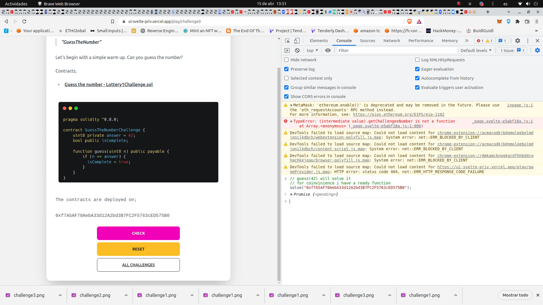Clear the console with the block icon
Viewport: 543px width, 305px height.
click(x=297, y=50)
